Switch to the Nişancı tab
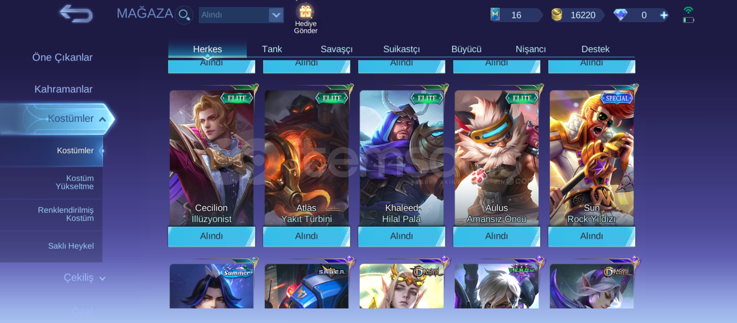 (531, 49)
